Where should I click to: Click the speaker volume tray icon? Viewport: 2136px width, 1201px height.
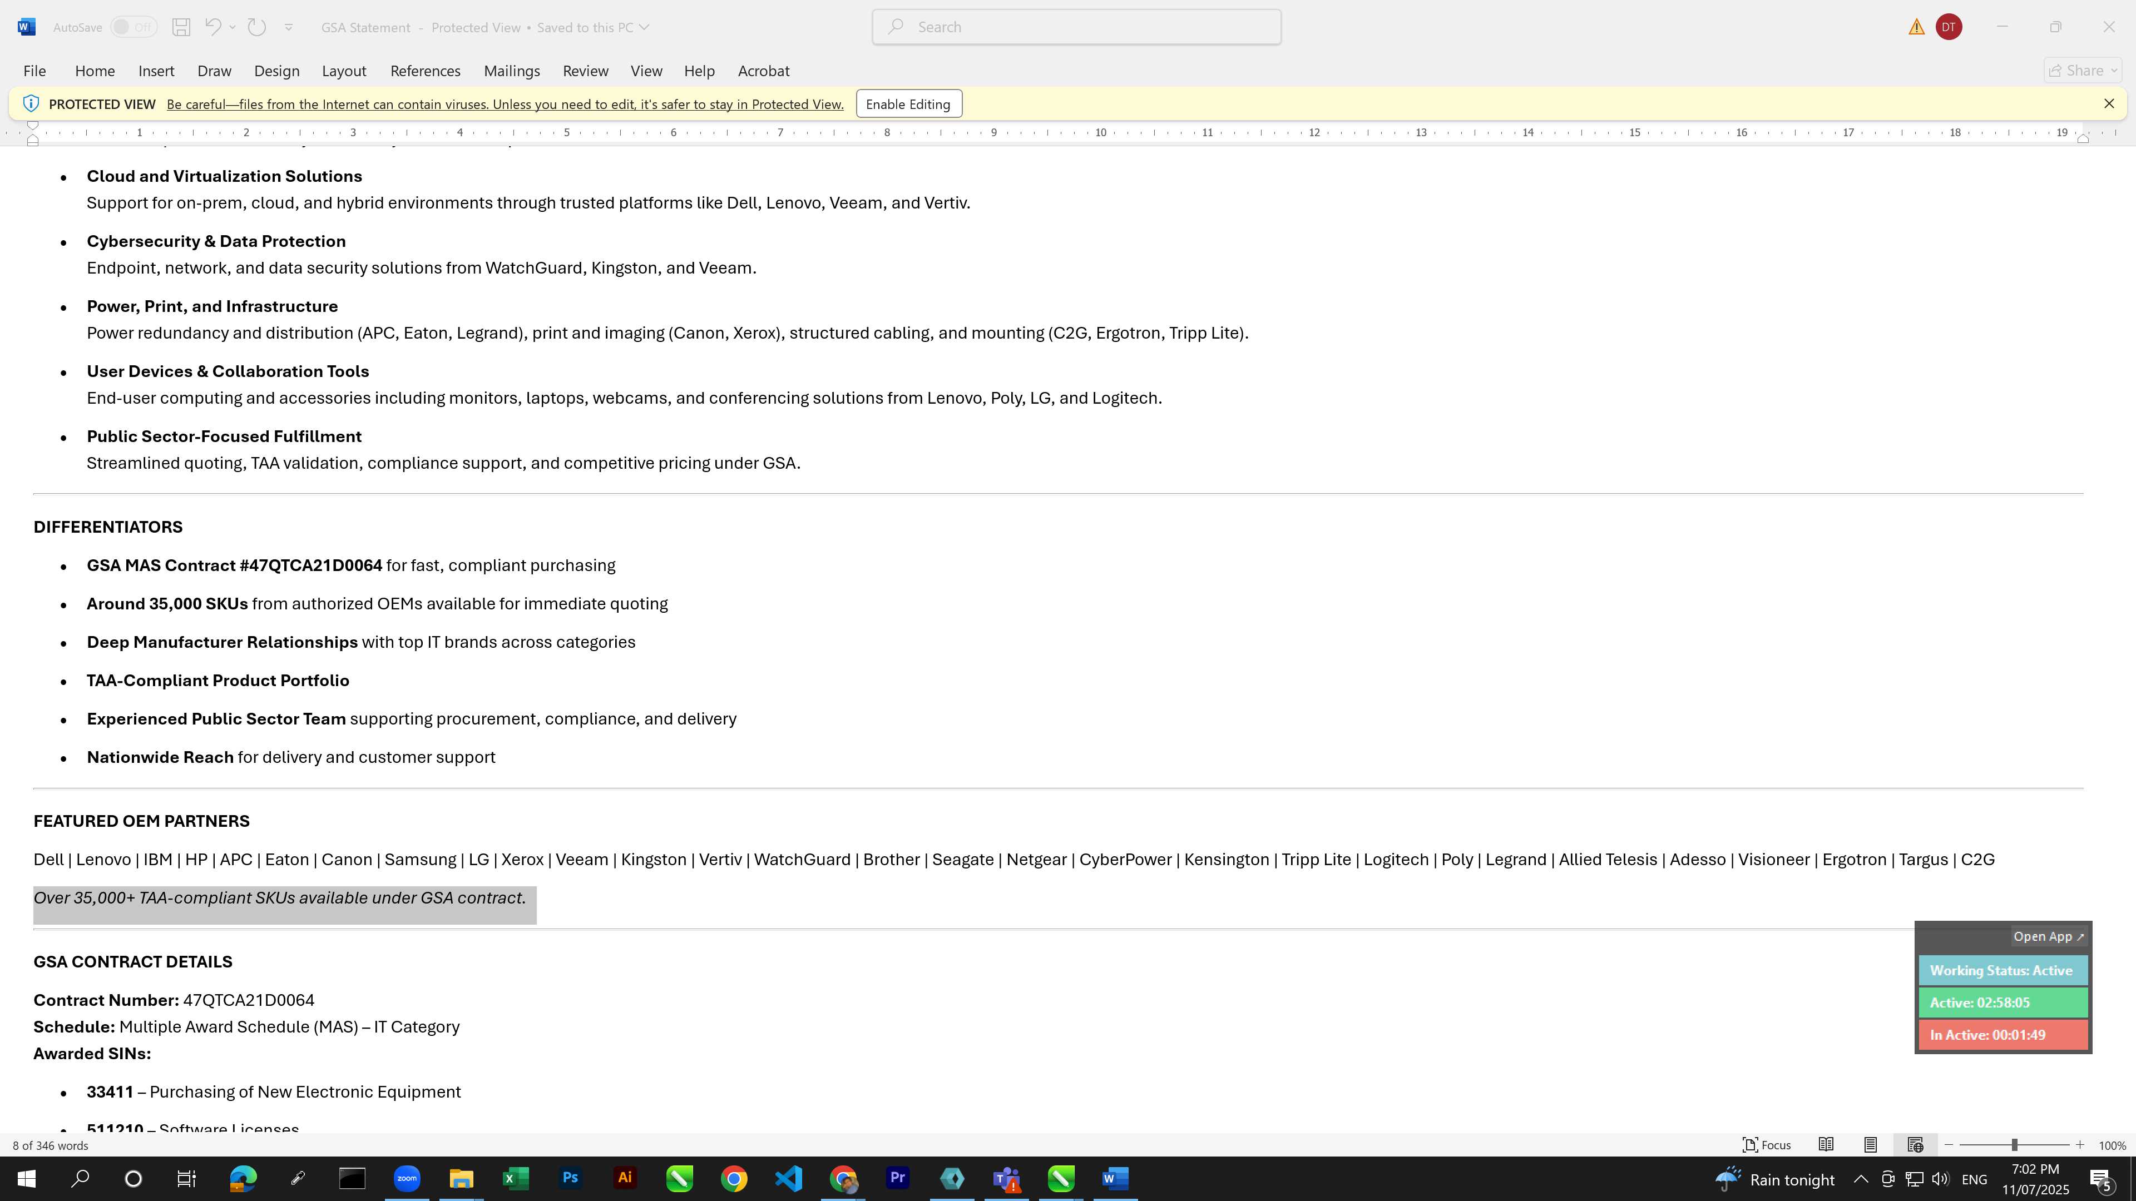[x=1940, y=1179]
